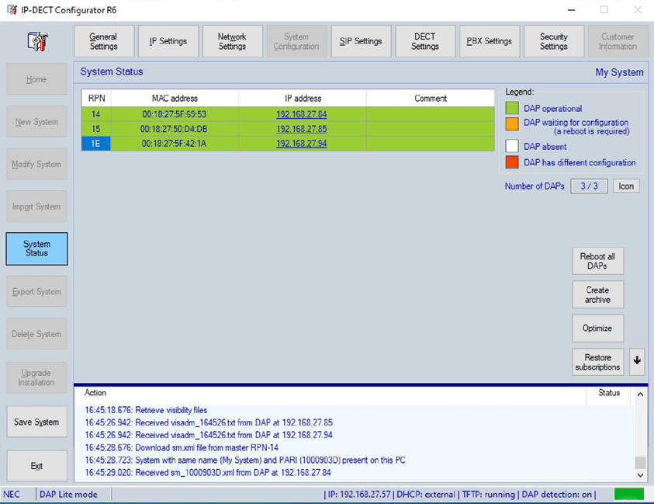Screen dimensions: 654x504
Task: Click the System Configuration tab
Action: click(x=296, y=41)
